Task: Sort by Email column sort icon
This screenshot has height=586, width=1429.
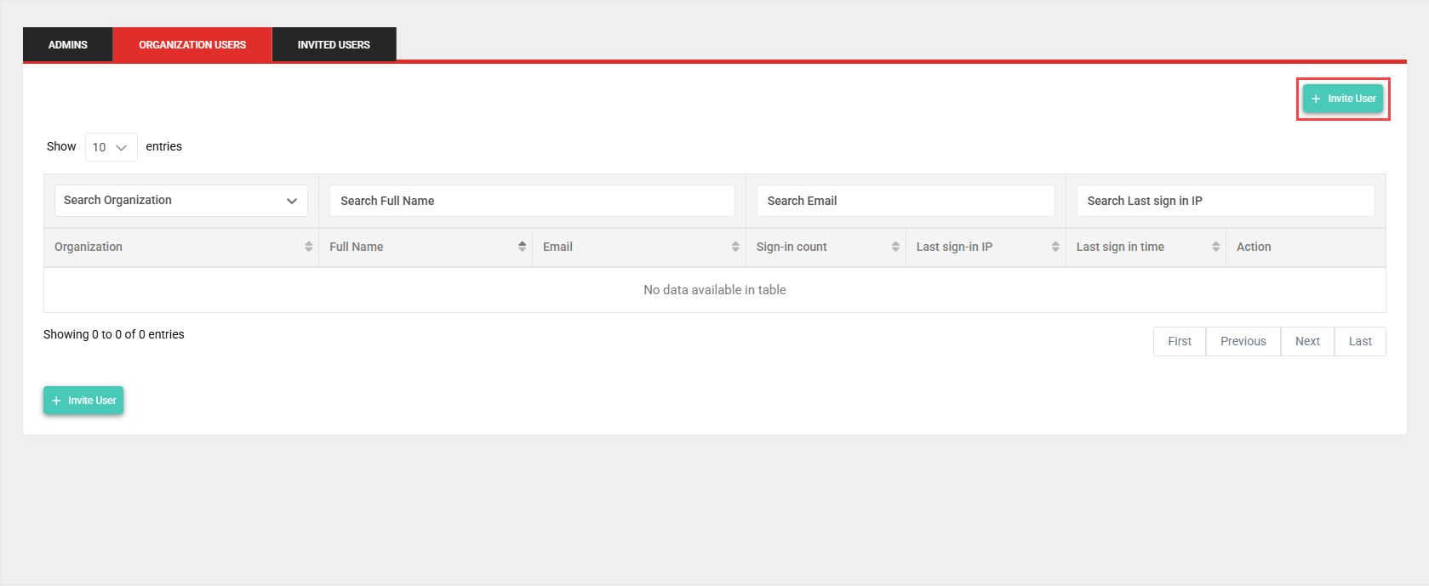Action: coord(735,247)
